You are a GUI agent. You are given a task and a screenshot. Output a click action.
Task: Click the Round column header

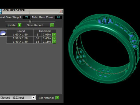(x=20, y=31)
